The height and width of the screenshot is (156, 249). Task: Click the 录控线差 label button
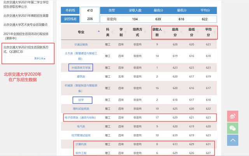(x=70, y=19)
